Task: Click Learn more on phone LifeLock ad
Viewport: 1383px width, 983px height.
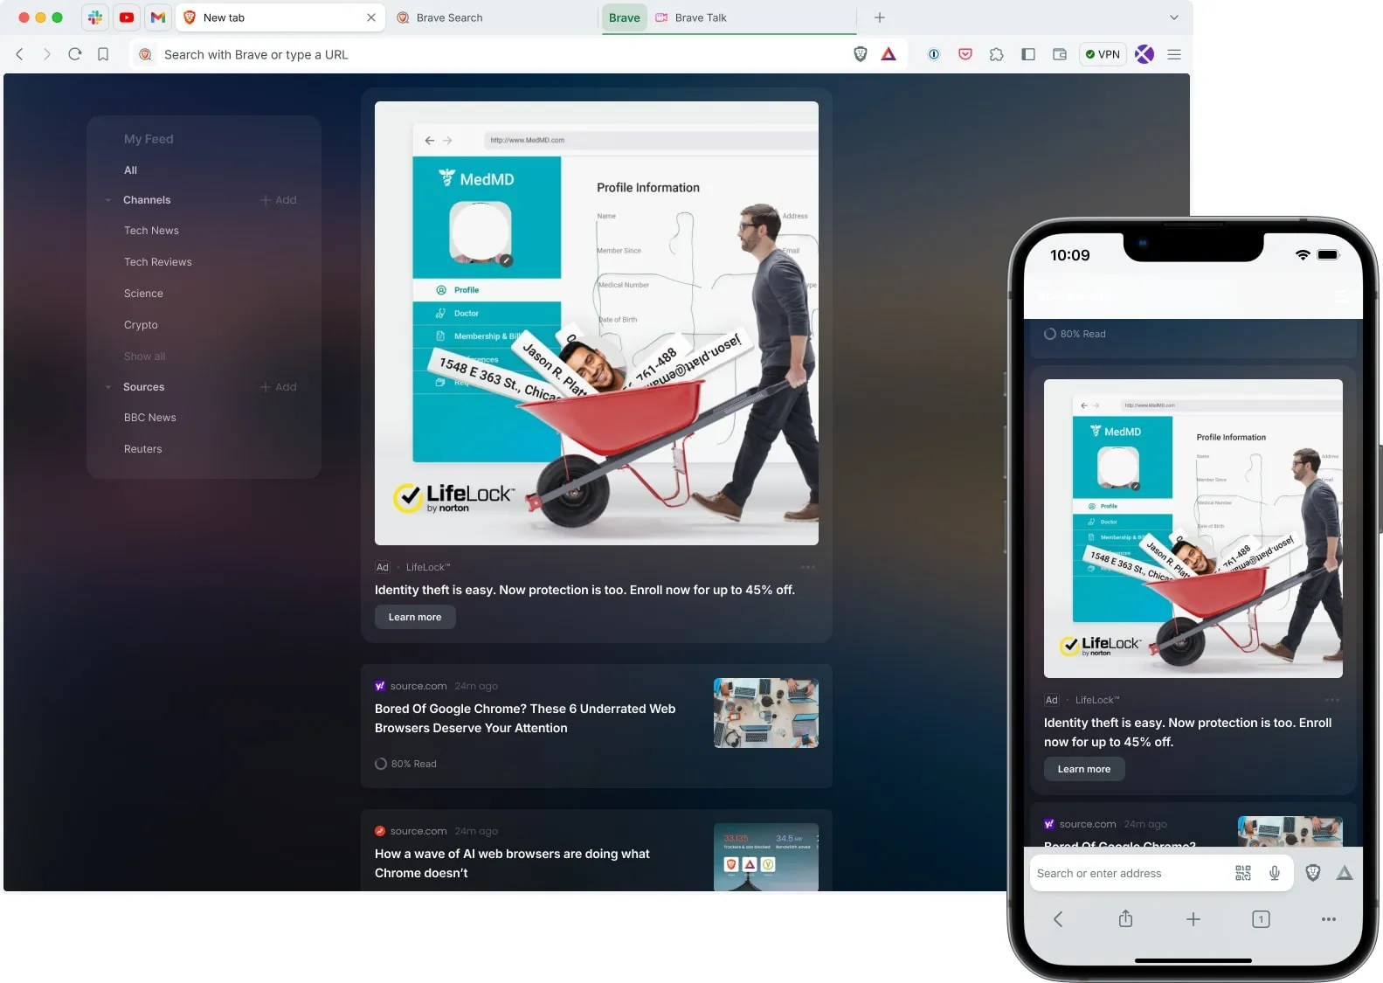Action: 1084,769
